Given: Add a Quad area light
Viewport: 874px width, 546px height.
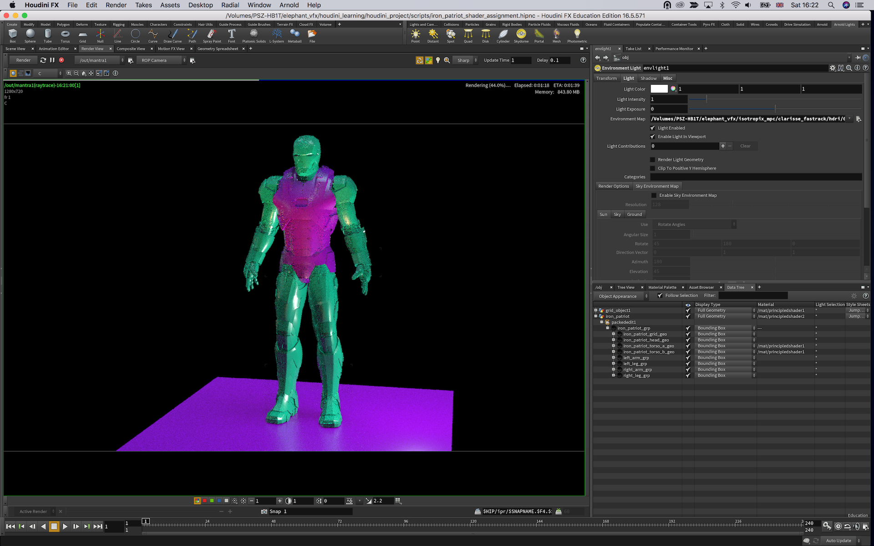Looking at the screenshot, I should pos(468,35).
